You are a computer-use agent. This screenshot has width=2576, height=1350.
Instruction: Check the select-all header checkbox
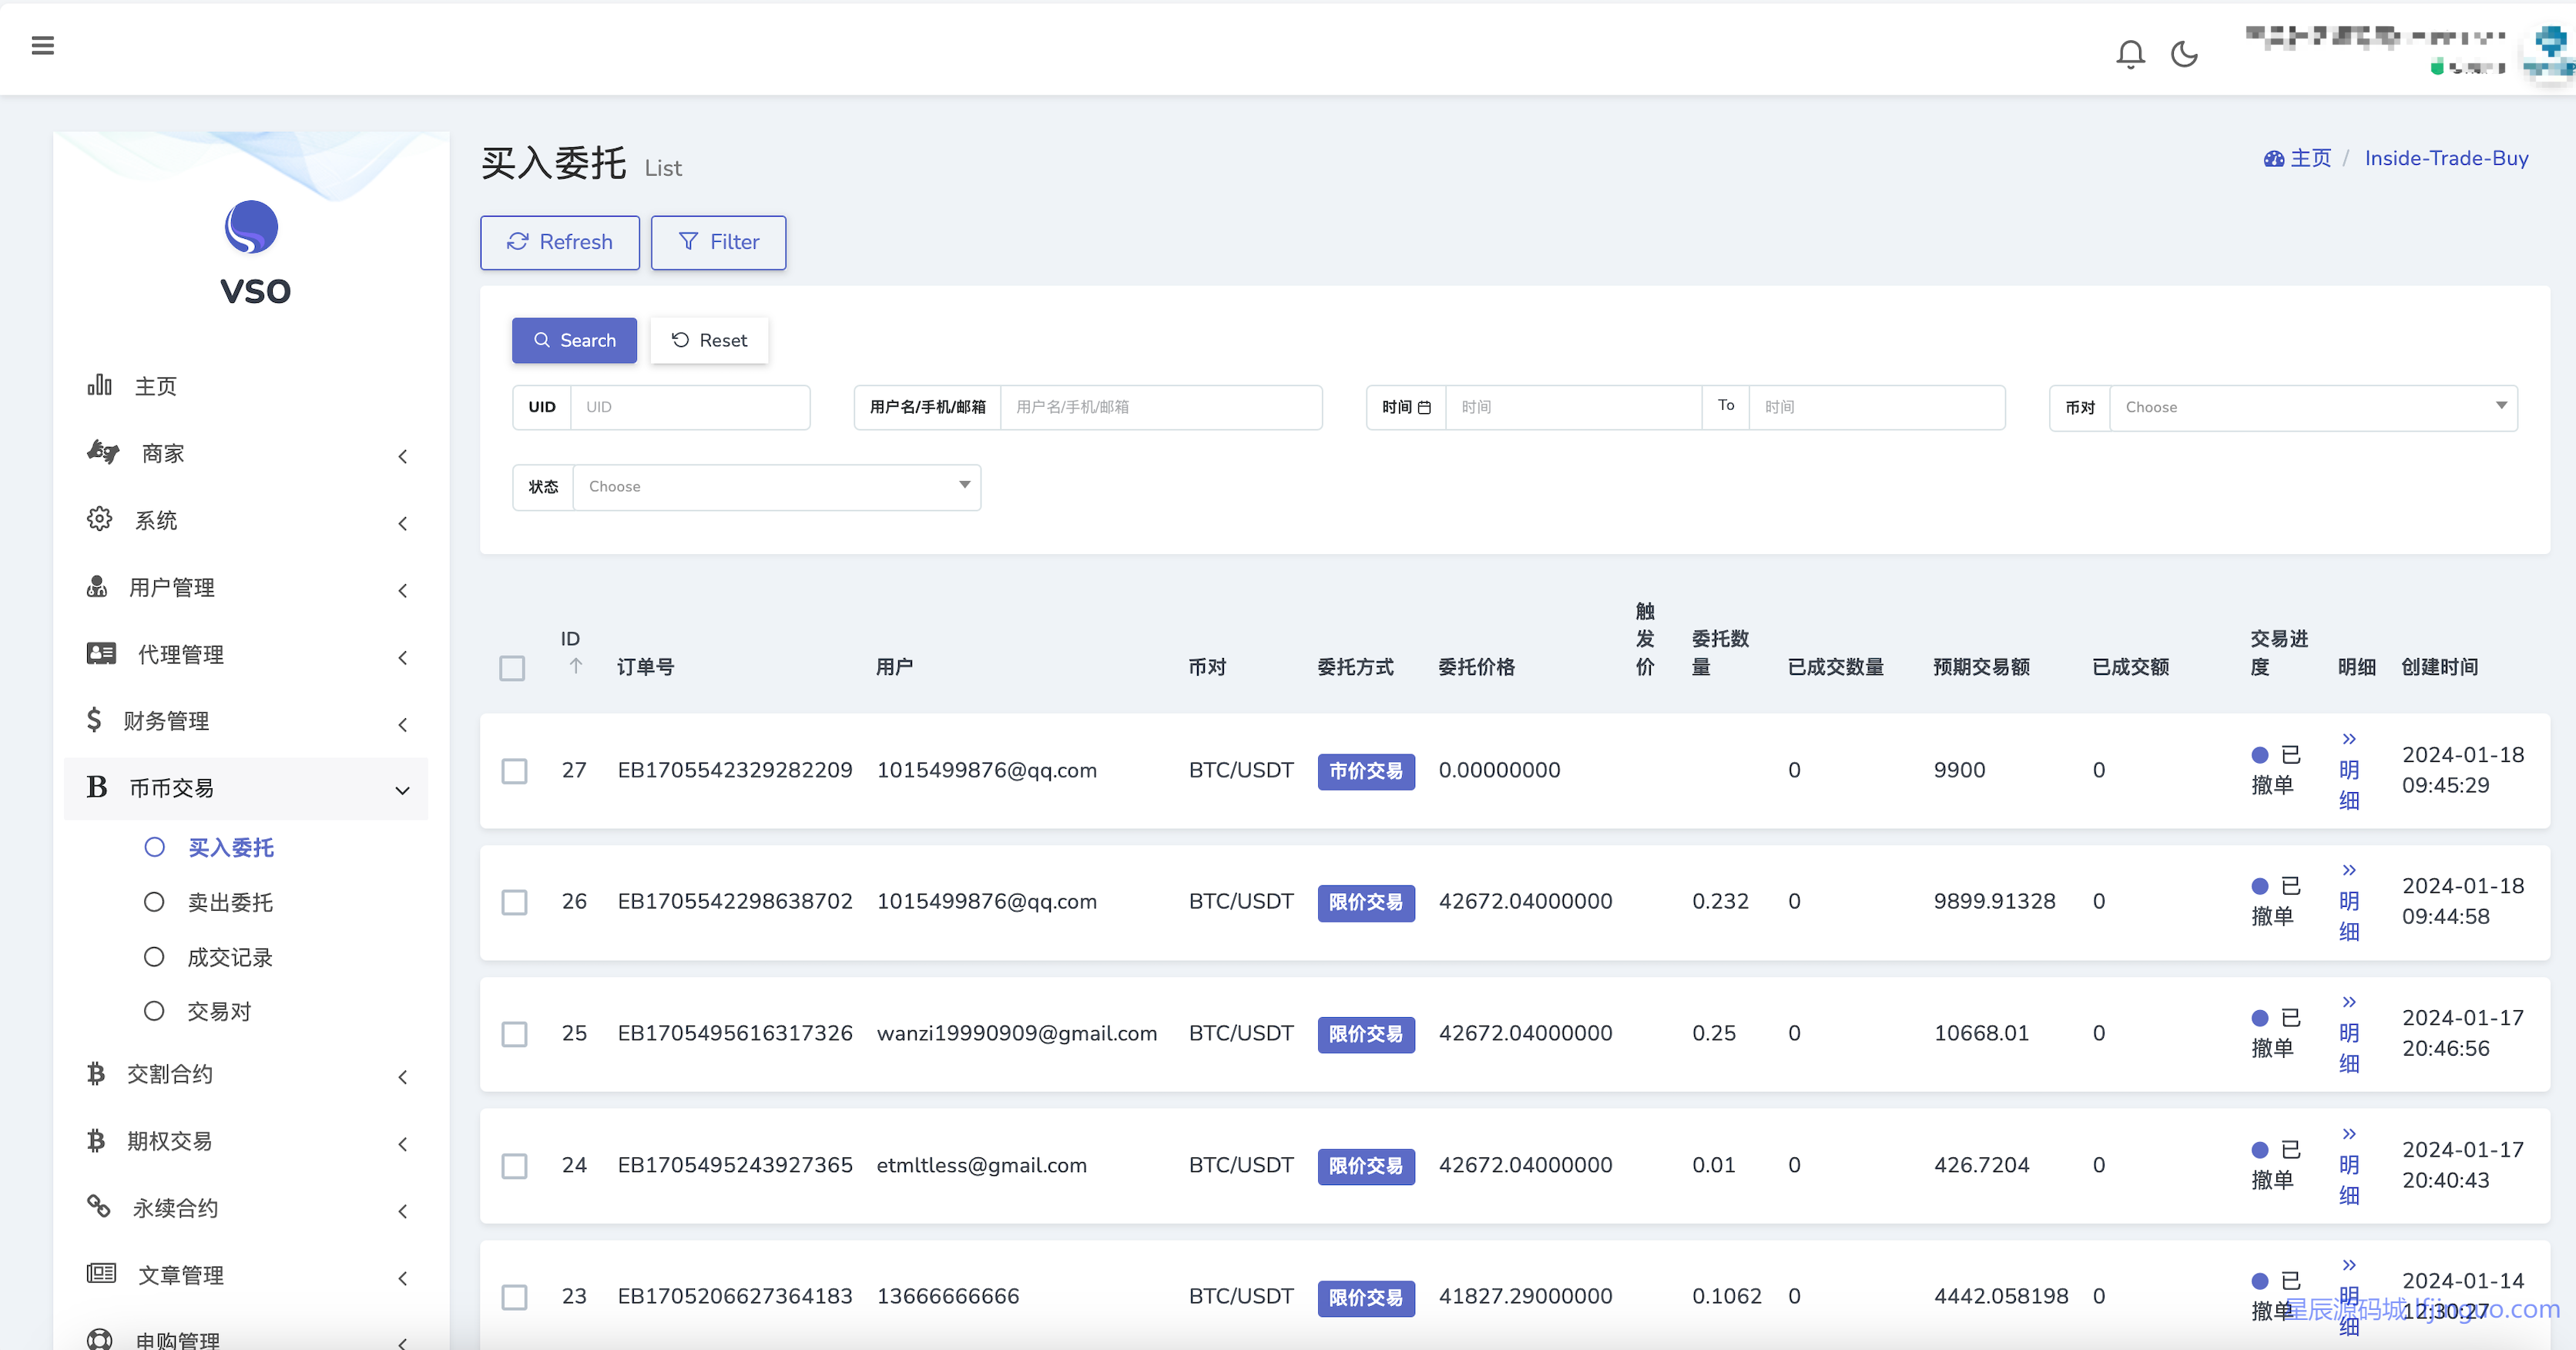512,668
